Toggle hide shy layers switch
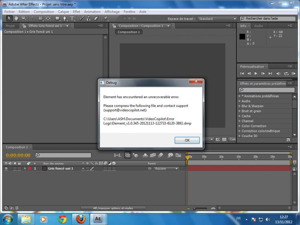Viewport: 300px width, 225px height. point(145,155)
